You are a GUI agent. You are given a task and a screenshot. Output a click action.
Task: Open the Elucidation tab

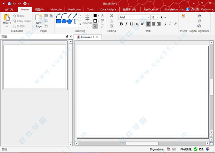point(171,9)
